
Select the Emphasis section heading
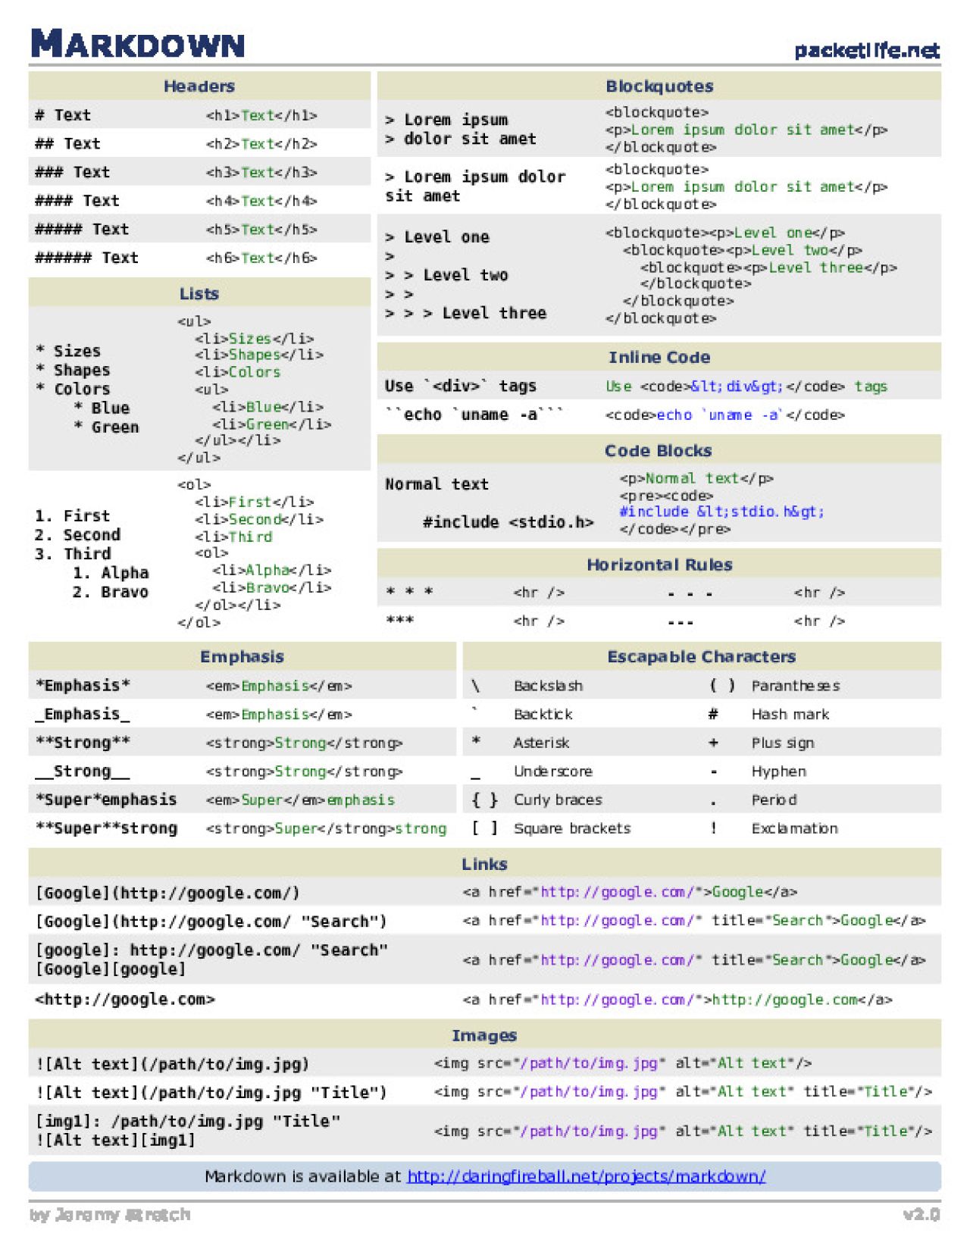242,656
